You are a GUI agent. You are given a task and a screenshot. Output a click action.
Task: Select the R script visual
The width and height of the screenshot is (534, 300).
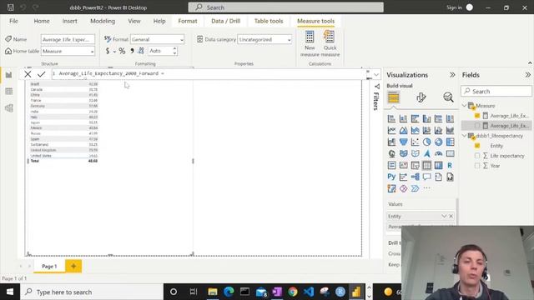point(450,165)
